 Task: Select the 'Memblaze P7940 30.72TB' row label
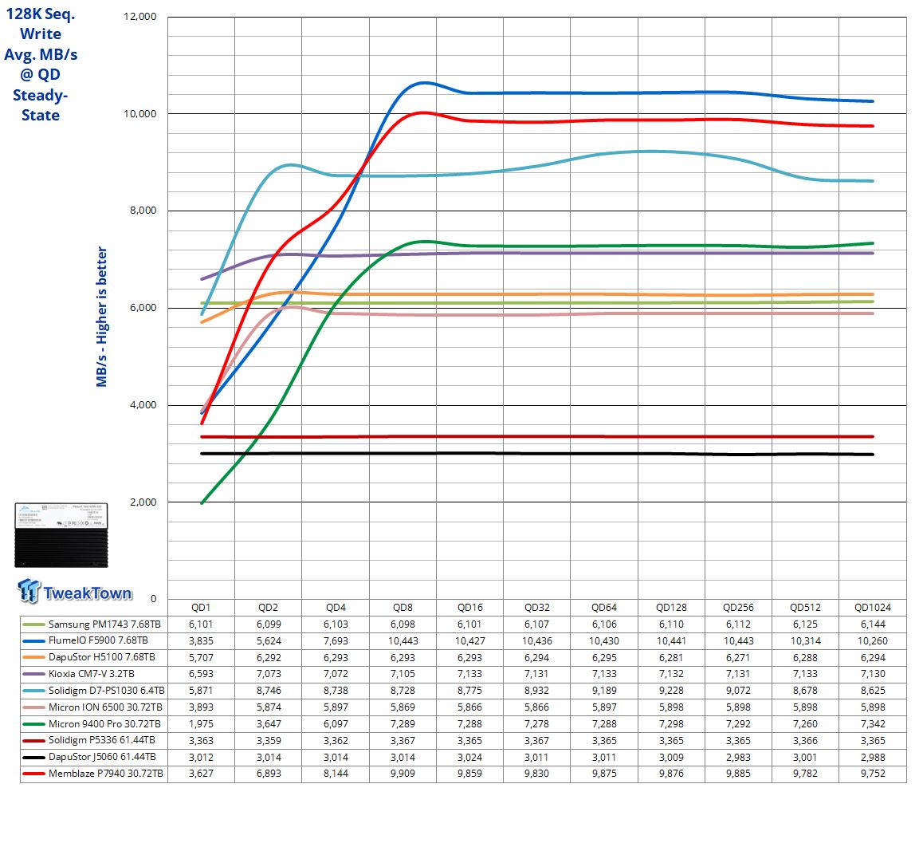[105, 774]
